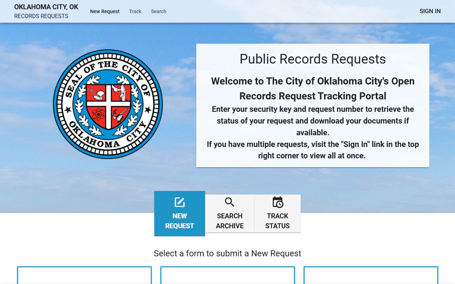Click the magnifying glass icon for Search Archive
The height and width of the screenshot is (284, 455).
coord(230,202)
